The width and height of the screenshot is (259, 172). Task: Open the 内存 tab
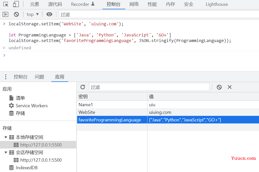click(170, 4)
